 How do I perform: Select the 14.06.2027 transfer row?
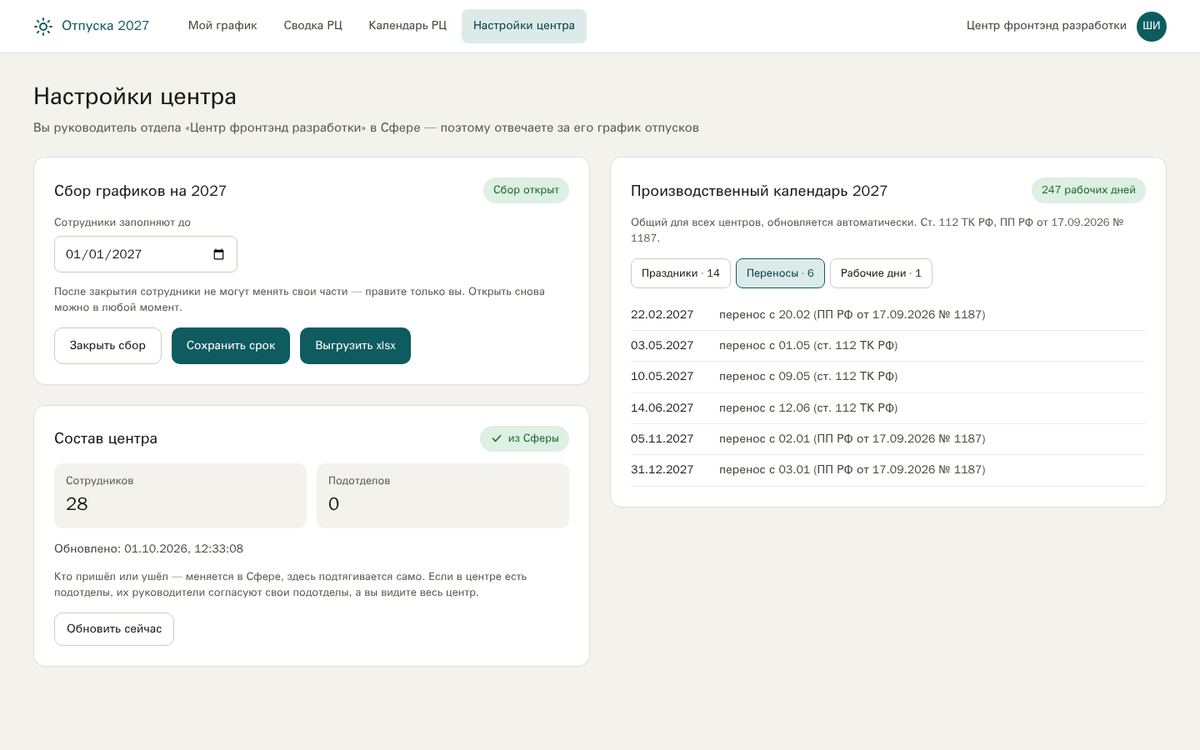pyautogui.click(x=888, y=408)
